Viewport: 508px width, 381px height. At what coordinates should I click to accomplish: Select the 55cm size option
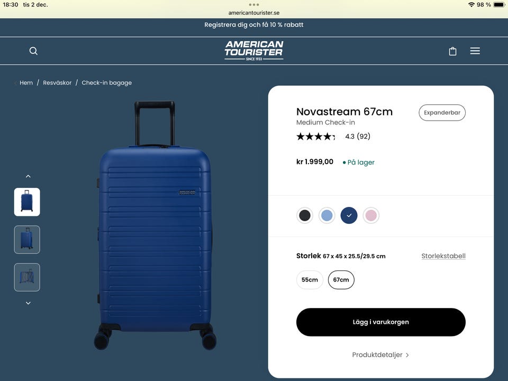click(310, 280)
